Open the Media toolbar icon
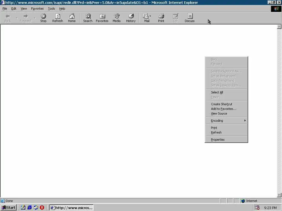 [x=116, y=16]
